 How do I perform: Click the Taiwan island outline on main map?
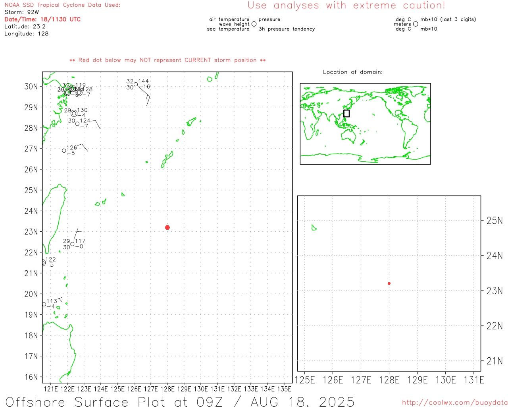[55, 219]
